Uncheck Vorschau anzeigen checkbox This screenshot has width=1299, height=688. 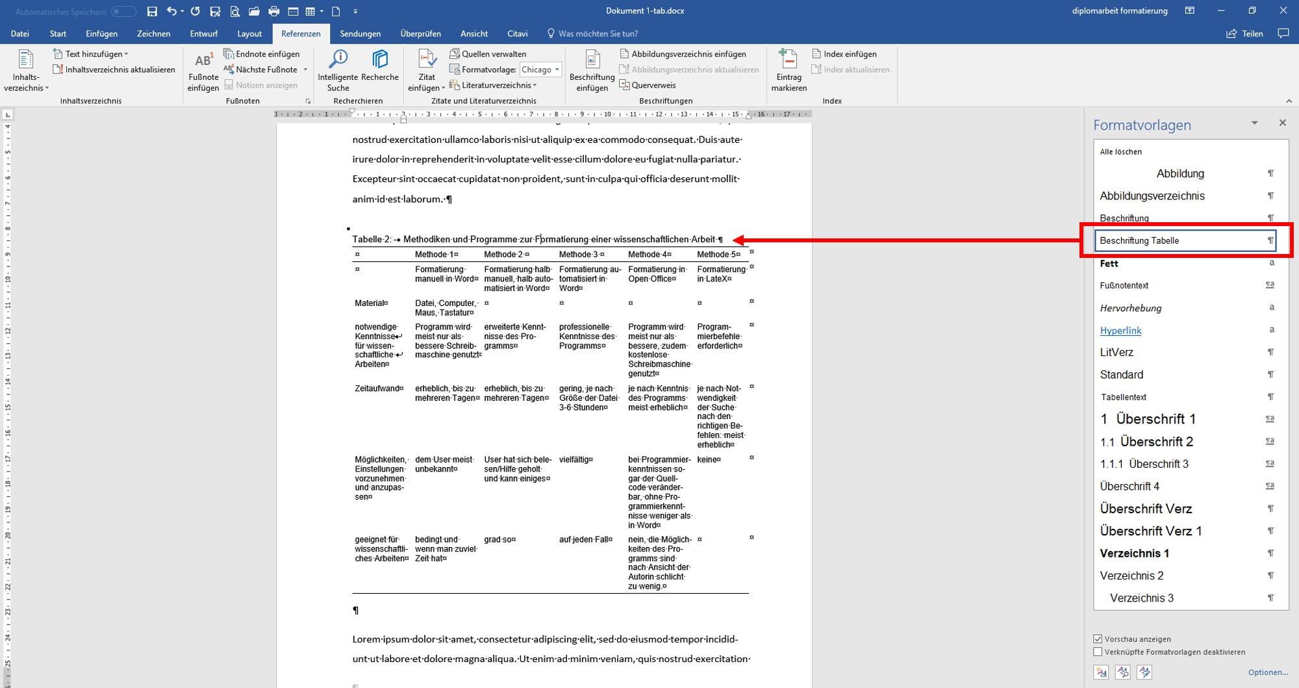tap(1098, 639)
